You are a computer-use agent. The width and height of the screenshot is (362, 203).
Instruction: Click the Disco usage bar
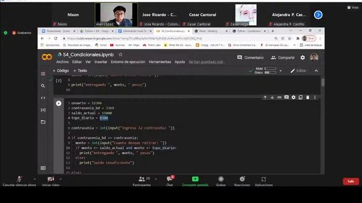coord(270,73)
